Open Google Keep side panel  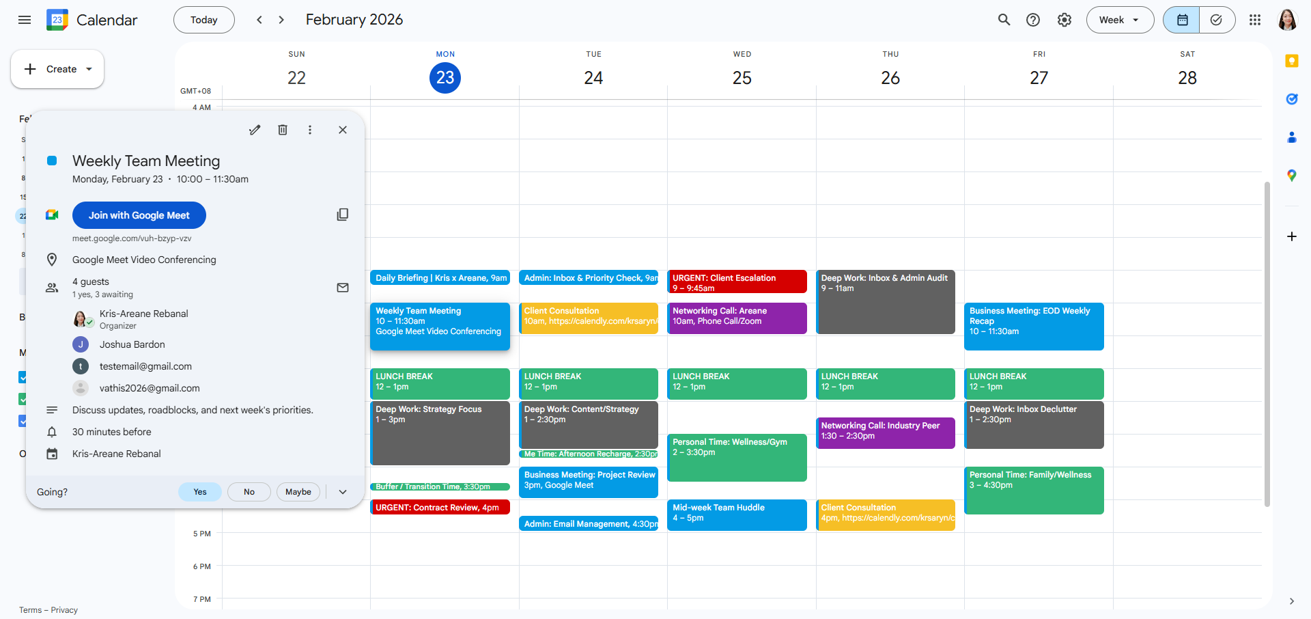pyautogui.click(x=1291, y=61)
